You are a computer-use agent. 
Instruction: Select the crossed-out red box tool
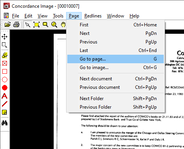5,63
